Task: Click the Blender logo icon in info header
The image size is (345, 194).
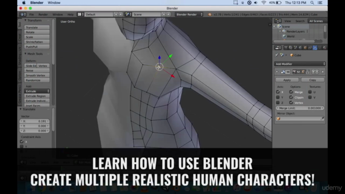Action: (x=210, y=15)
